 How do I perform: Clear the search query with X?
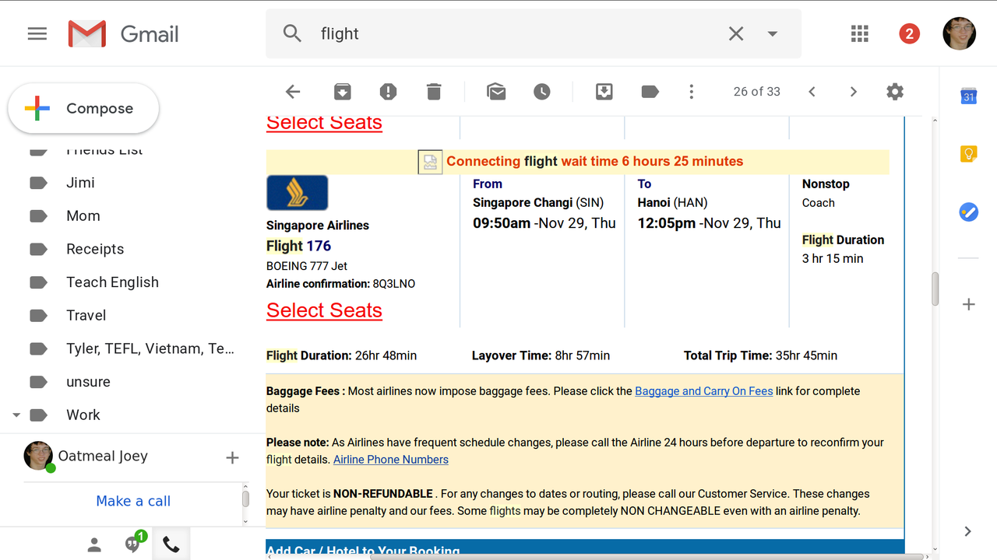[736, 33]
